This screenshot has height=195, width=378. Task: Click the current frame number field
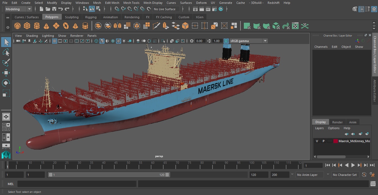click(313, 165)
